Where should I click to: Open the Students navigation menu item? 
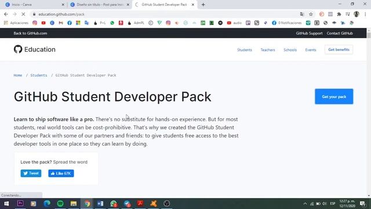pyautogui.click(x=245, y=50)
